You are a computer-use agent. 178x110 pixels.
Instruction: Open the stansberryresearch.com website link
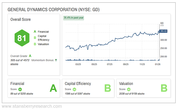[32, 106]
